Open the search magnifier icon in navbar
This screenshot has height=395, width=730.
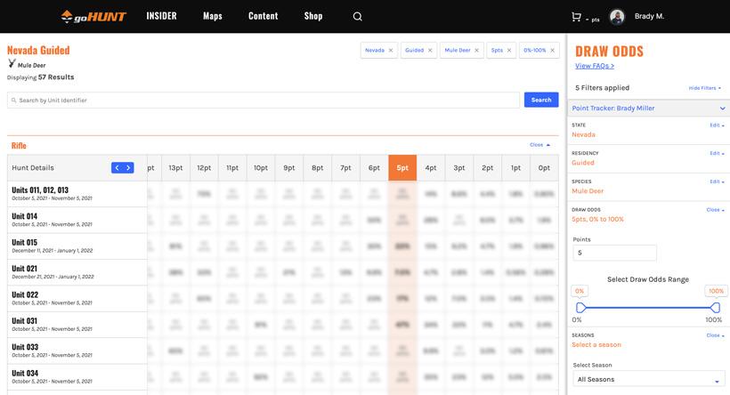[358, 16]
